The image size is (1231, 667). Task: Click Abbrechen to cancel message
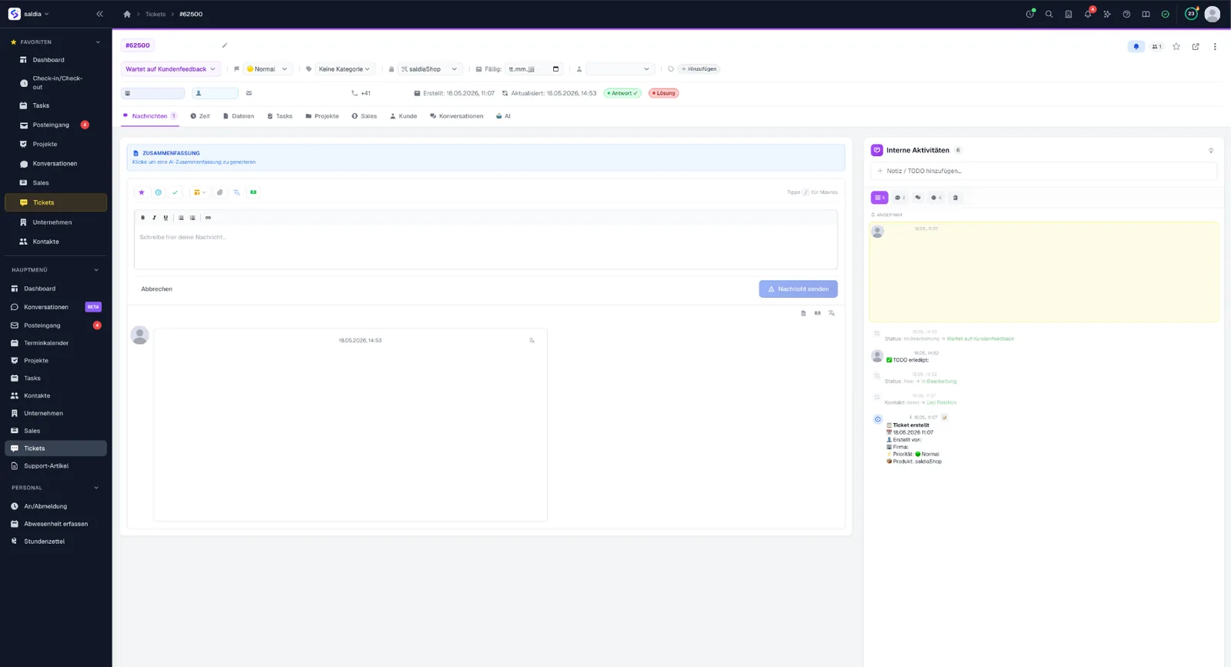point(157,289)
